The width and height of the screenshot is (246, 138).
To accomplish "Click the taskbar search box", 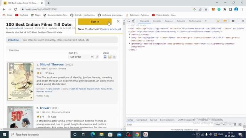I will tap(40, 135).
